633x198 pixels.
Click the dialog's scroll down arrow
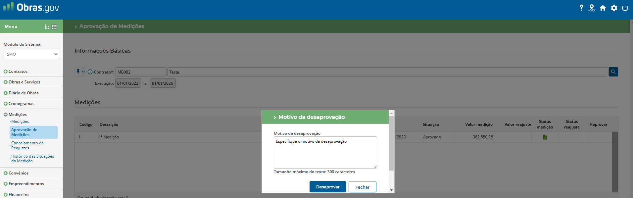coord(391,190)
